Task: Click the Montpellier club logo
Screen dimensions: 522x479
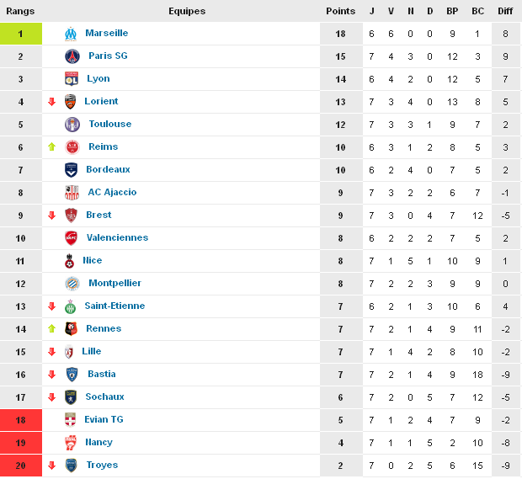Action: pyautogui.click(x=72, y=284)
